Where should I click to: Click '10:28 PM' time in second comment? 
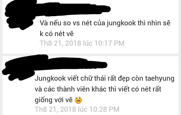click(x=105, y=109)
